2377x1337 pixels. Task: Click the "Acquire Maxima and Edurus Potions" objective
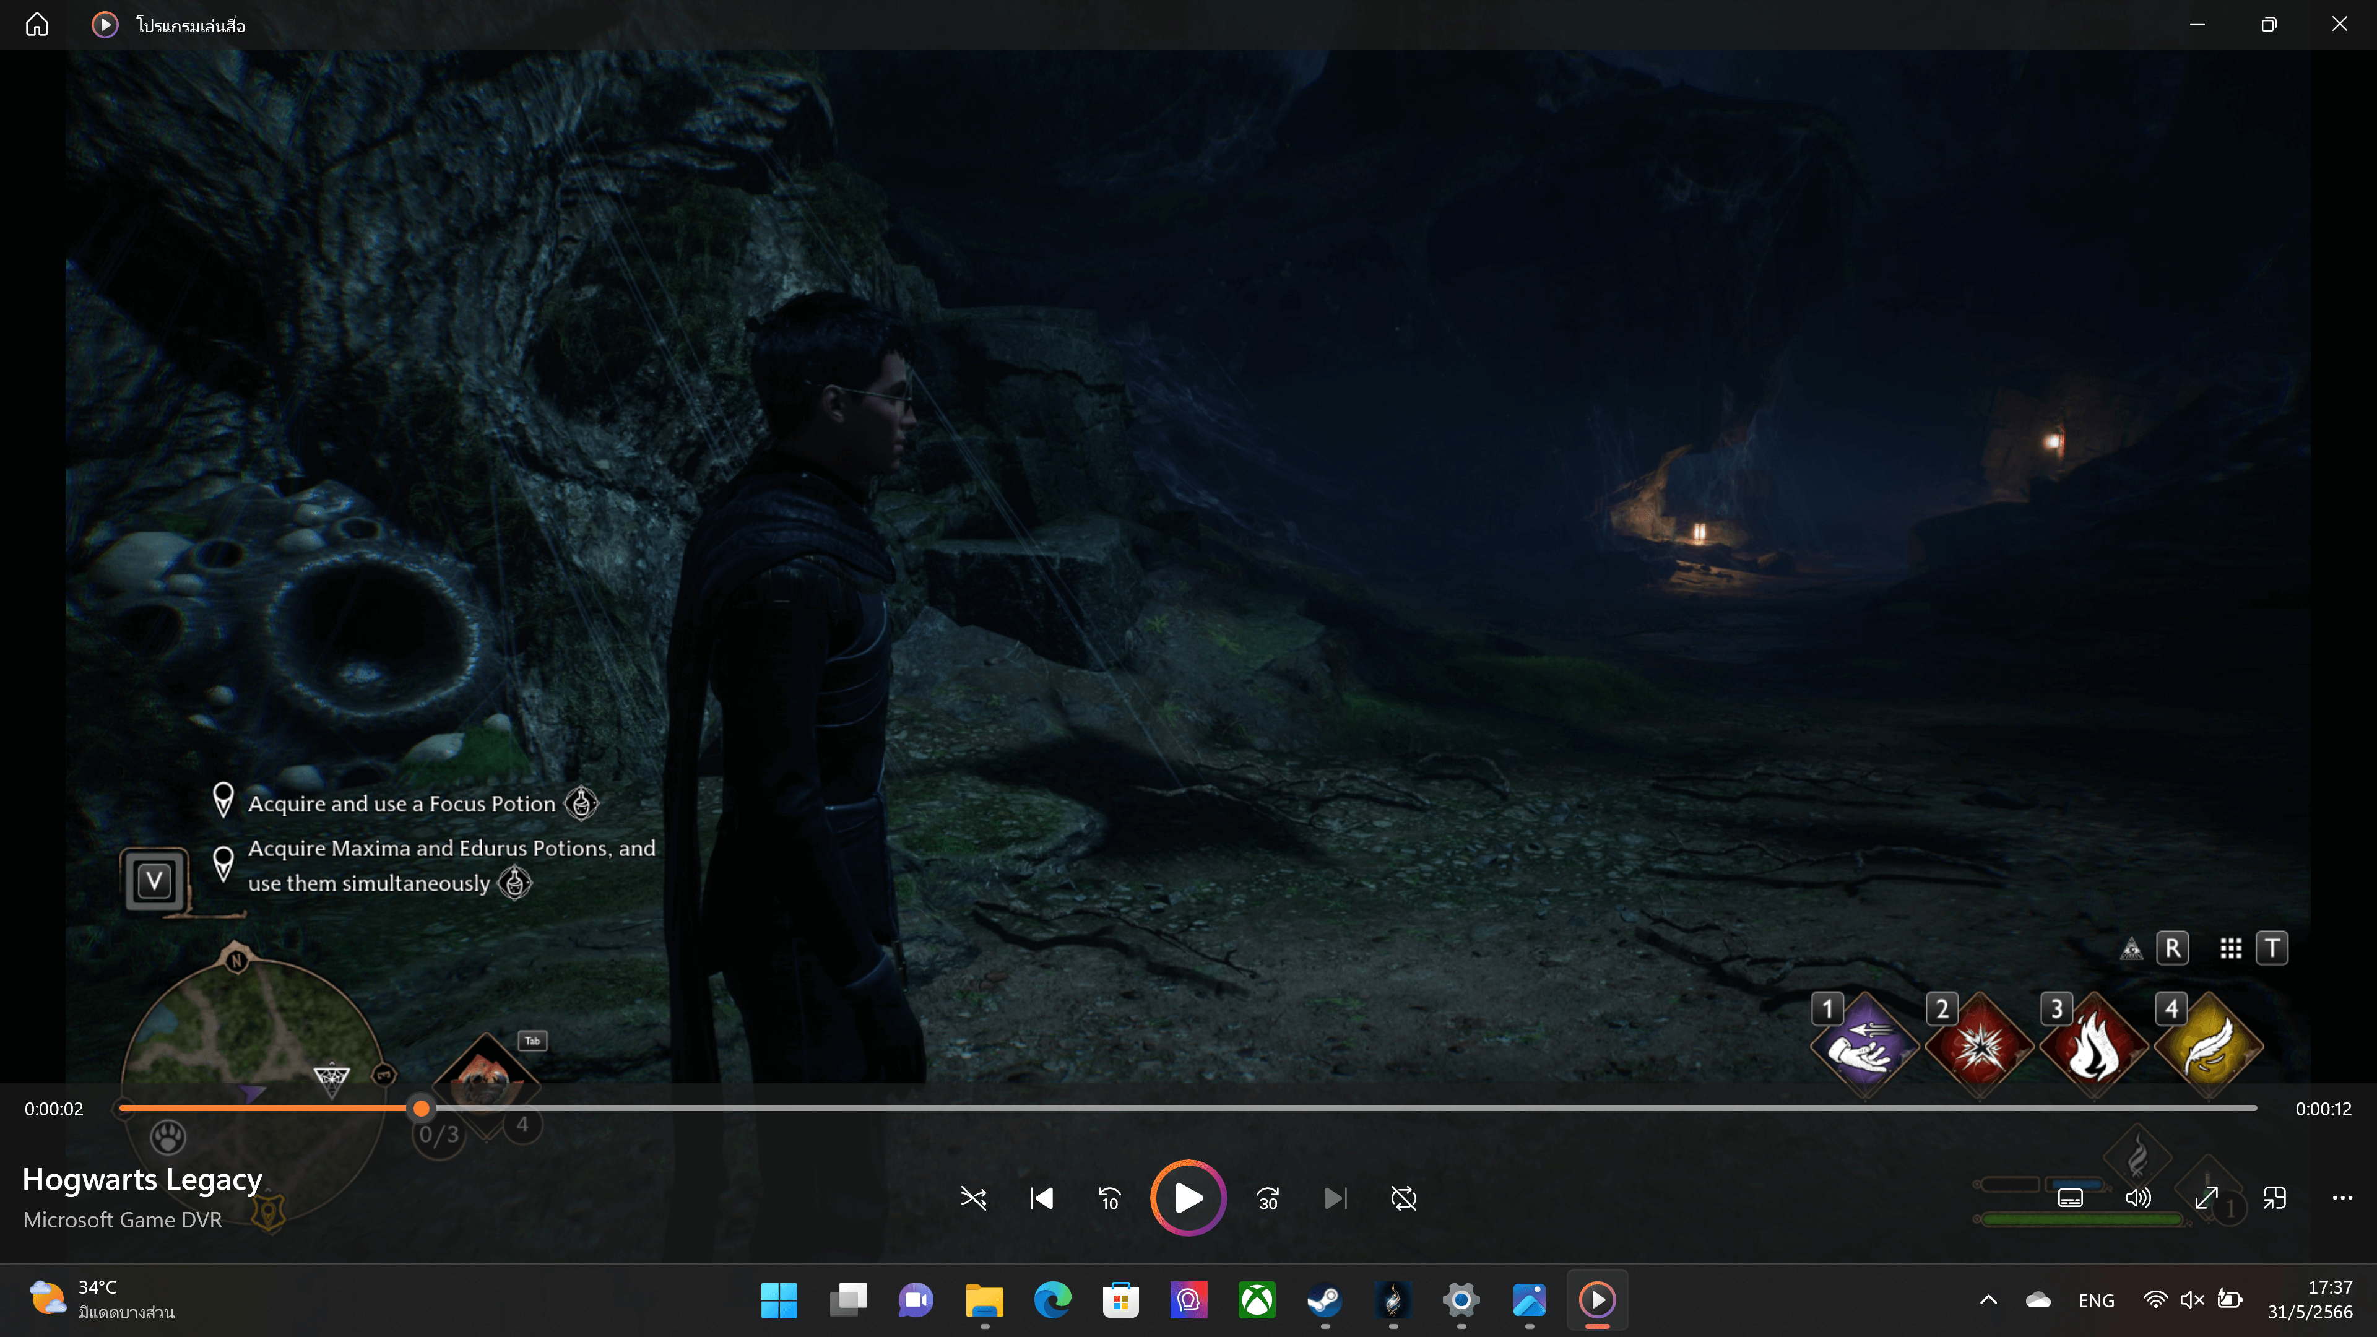tap(451, 865)
